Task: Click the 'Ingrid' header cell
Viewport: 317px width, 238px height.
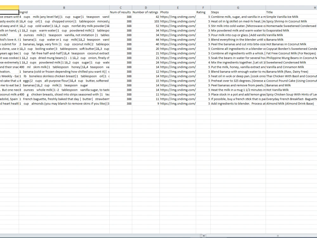Action: pos(64,12)
